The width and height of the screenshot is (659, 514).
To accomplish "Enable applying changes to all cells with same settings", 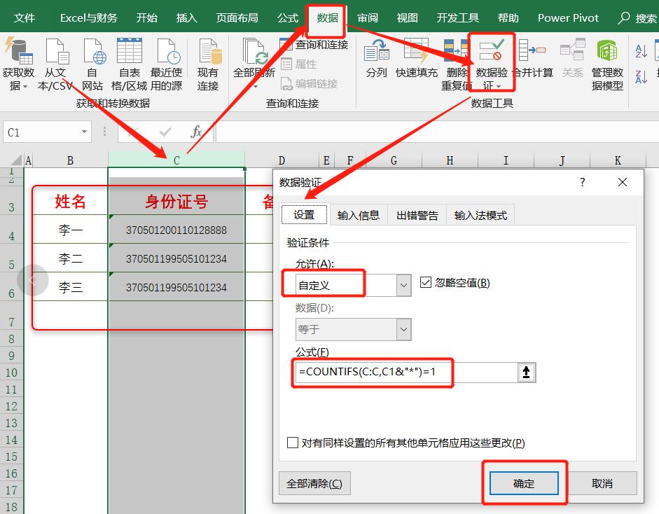I will click(293, 443).
